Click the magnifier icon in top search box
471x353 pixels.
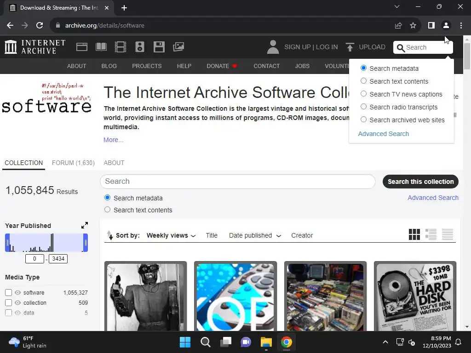click(401, 48)
